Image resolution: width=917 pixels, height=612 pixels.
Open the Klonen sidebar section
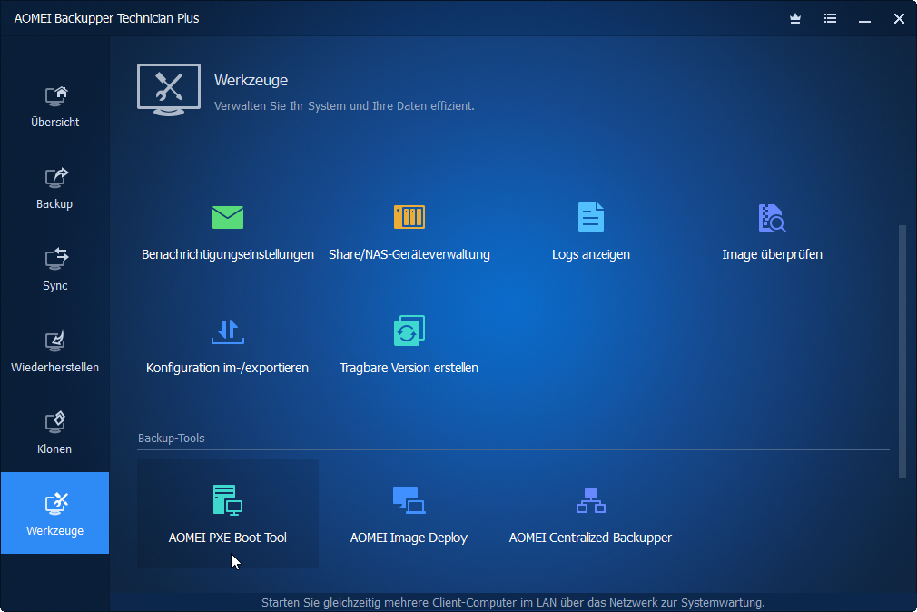pyautogui.click(x=55, y=434)
